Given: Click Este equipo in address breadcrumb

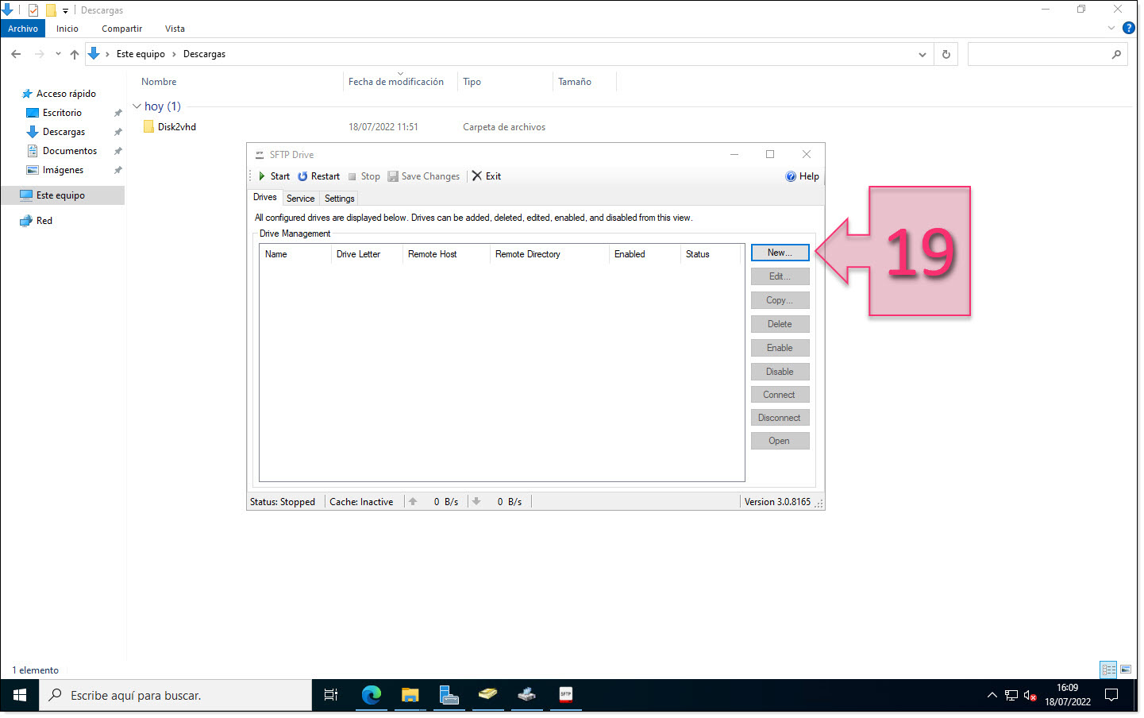Looking at the screenshot, I should [141, 54].
